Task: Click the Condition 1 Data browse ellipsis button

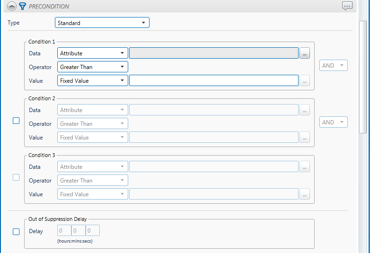Action: tap(305, 53)
